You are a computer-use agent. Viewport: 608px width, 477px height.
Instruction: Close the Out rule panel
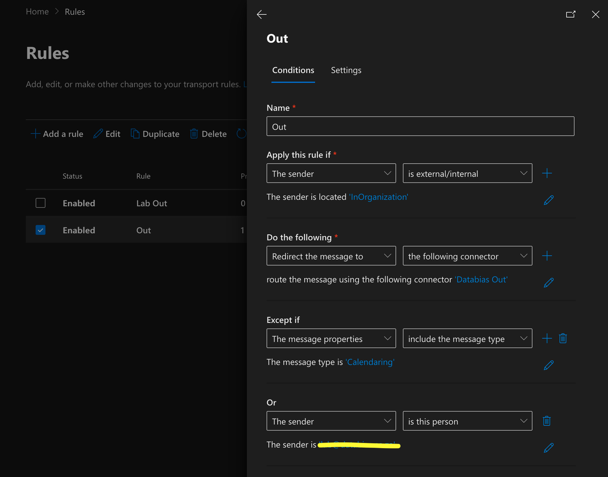pyautogui.click(x=595, y=15)
